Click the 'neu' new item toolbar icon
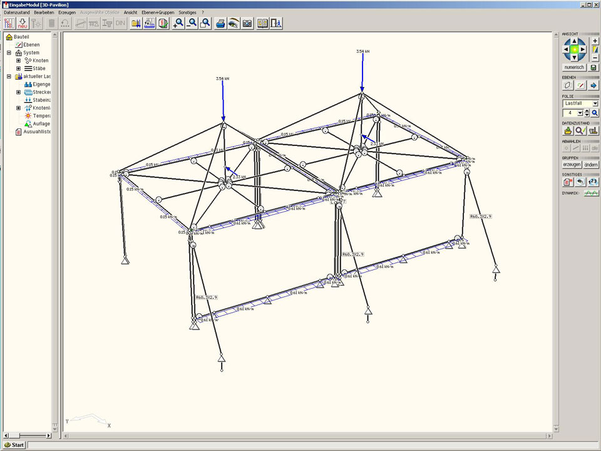 tap(23, 23)
